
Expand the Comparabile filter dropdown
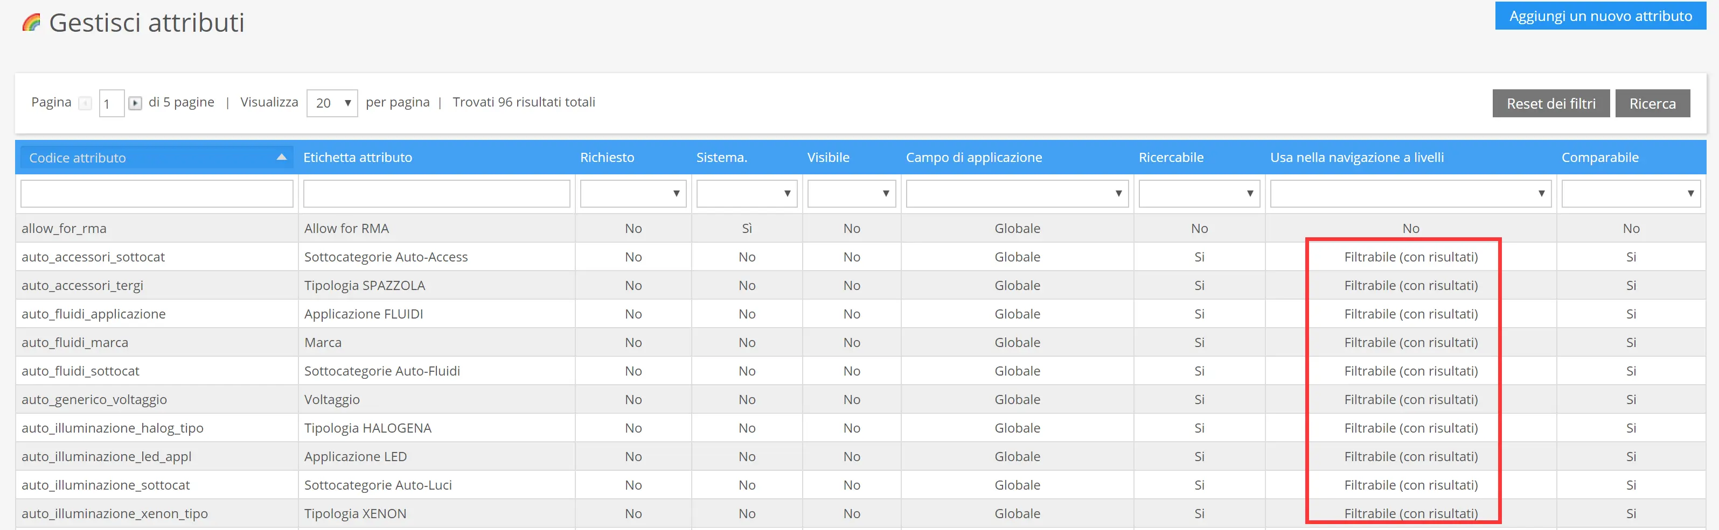click(x=1630, y=193)
